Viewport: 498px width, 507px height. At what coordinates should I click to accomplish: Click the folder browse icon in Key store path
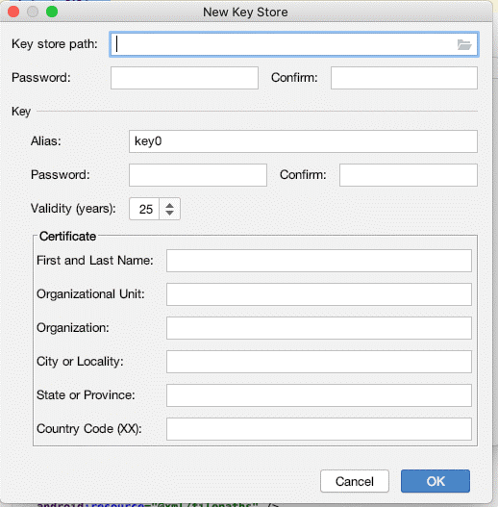(x=464, y=44)
